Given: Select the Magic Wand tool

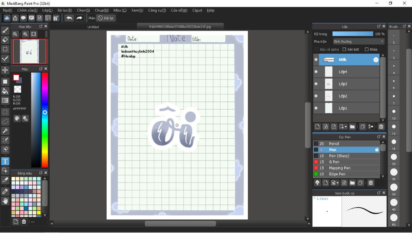Looking at the screenshot, I should [5, 131].
